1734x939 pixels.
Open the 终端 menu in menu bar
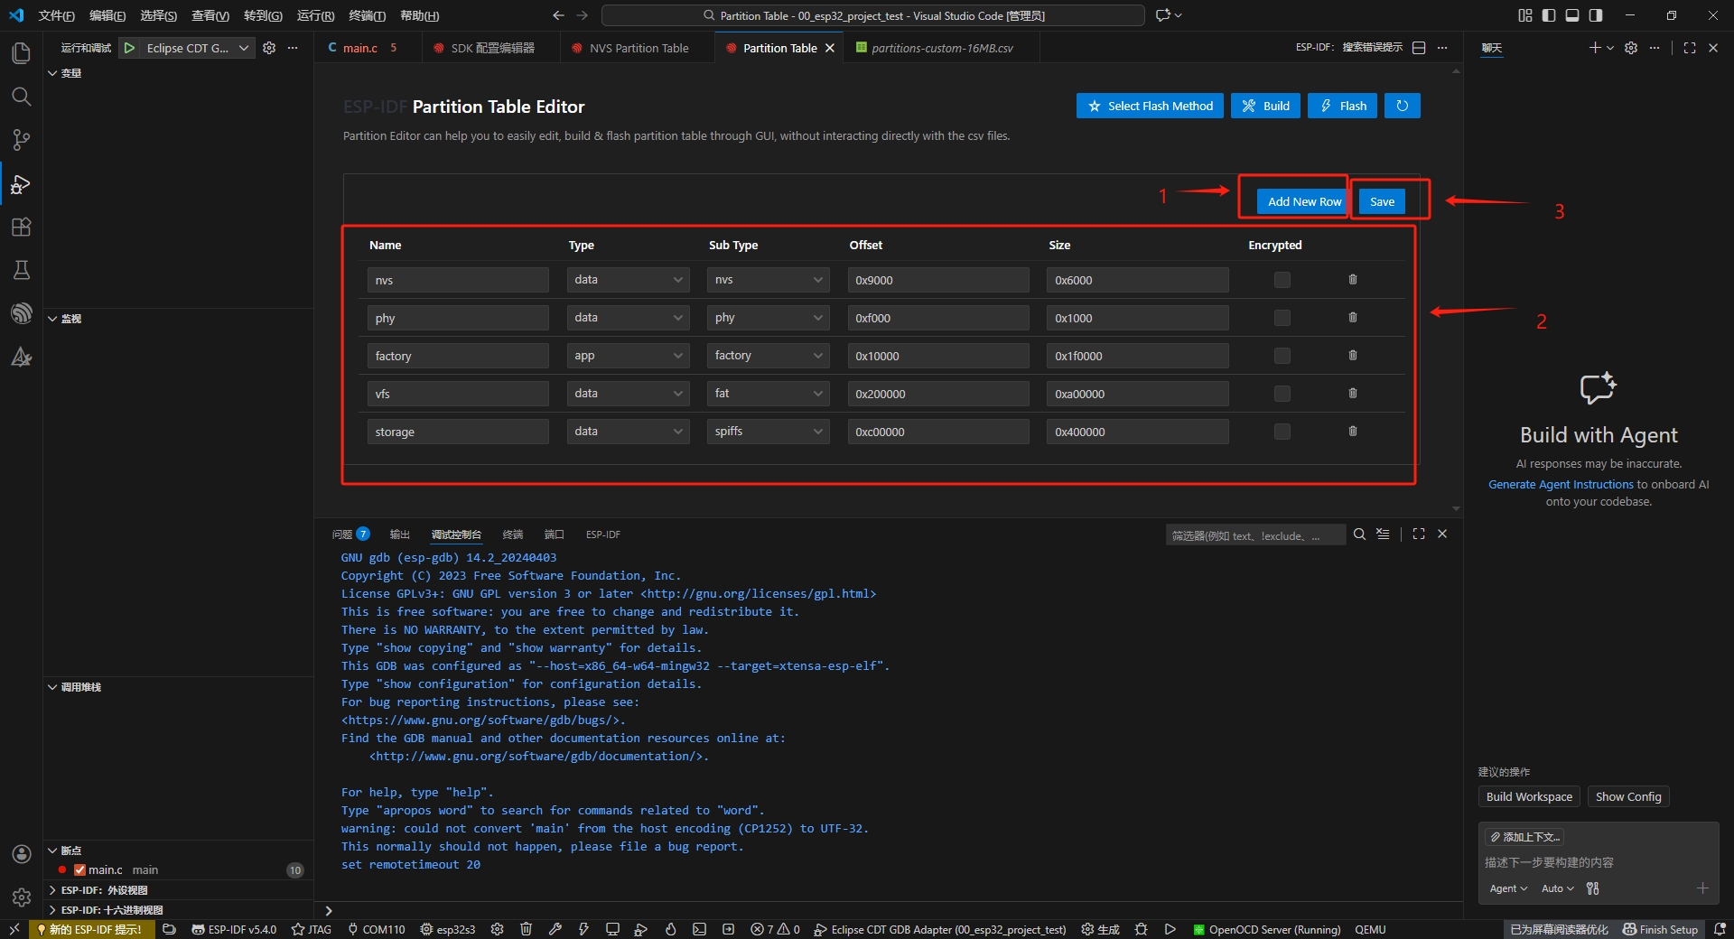tap(367, 15)
